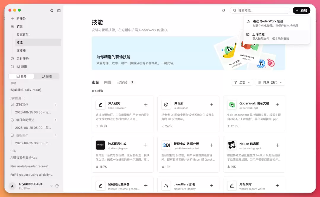Switch sidebar toggle to 任务
Image resolution: width=320 pixels, height=197 pixels.
pos(21,76)
